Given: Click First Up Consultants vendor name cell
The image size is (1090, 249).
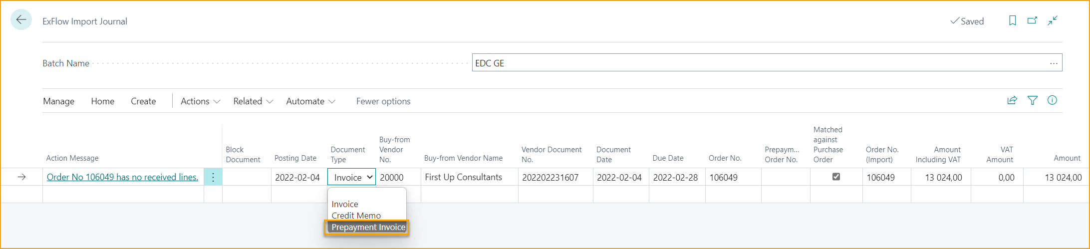Looking at the screenshot, I should point(469,177).
